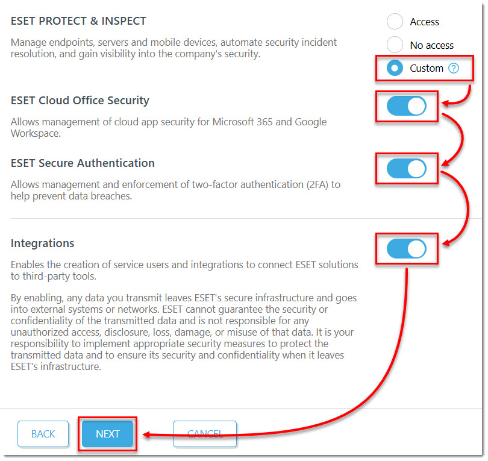Select the Custom radio button circle

(395, 68)
